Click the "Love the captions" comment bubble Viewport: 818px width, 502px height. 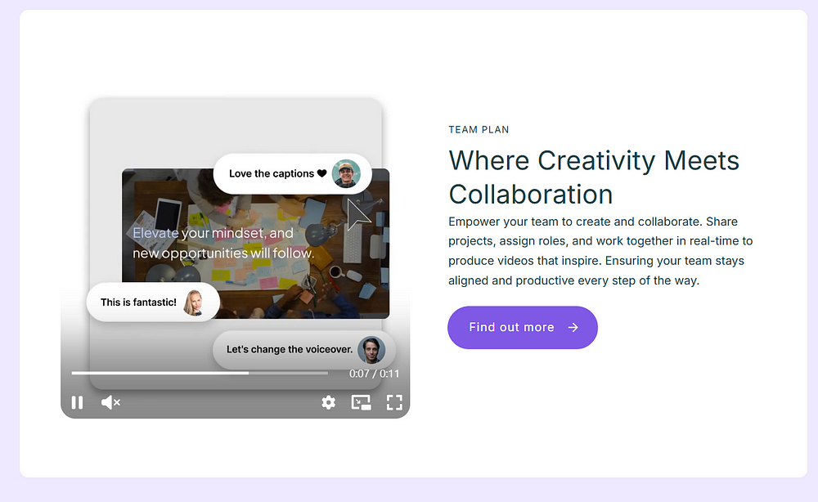(292, 173)
